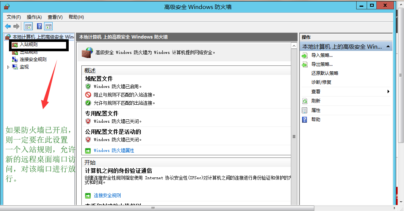This screenshot has height=211, width=404.
Task: Open the 帮助(H) menu
Action: 76,17
